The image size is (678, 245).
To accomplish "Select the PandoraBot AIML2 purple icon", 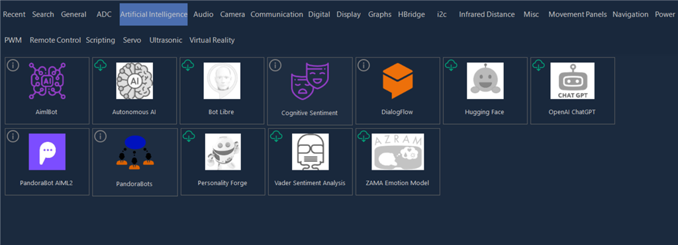I will click(47, 152).
